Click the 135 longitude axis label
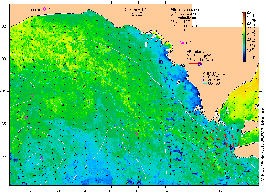Viewport: 266px width, 195px height. pyautogui.click(x=192, y=191)
